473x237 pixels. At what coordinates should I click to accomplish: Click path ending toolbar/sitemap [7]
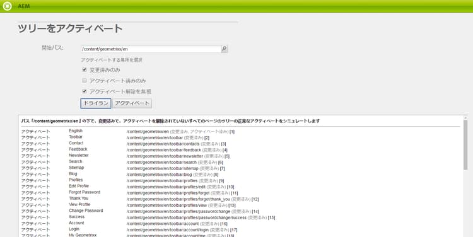point(175,168)
